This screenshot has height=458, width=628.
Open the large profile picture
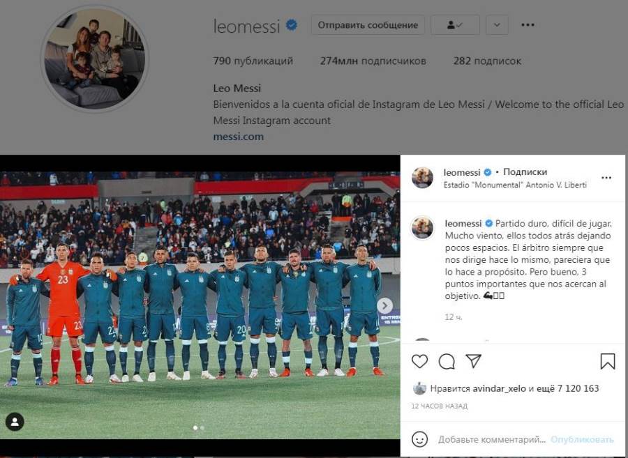pos(94,59)
